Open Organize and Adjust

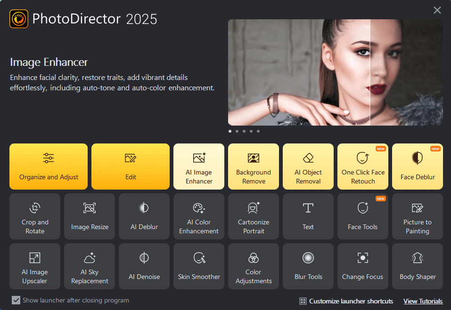[x=48, y=167]
